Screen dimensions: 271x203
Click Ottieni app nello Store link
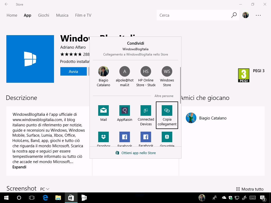click(x=135, y=153)
